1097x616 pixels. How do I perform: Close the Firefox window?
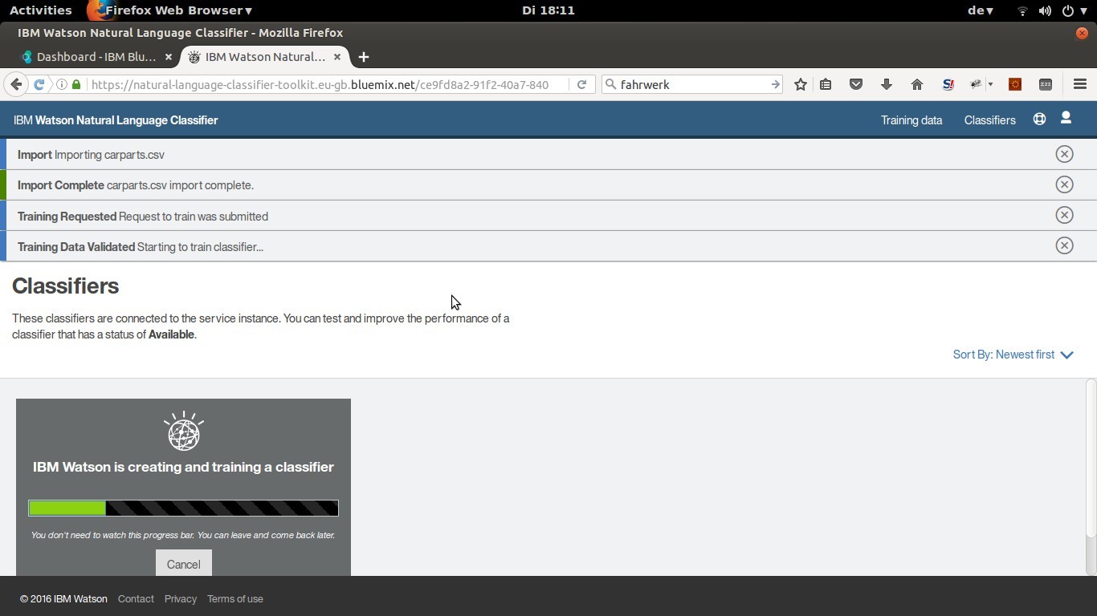pyautogui.click(x=1082, y=33)
